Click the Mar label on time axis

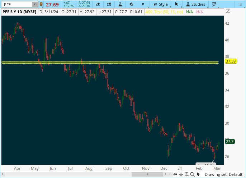217,168
